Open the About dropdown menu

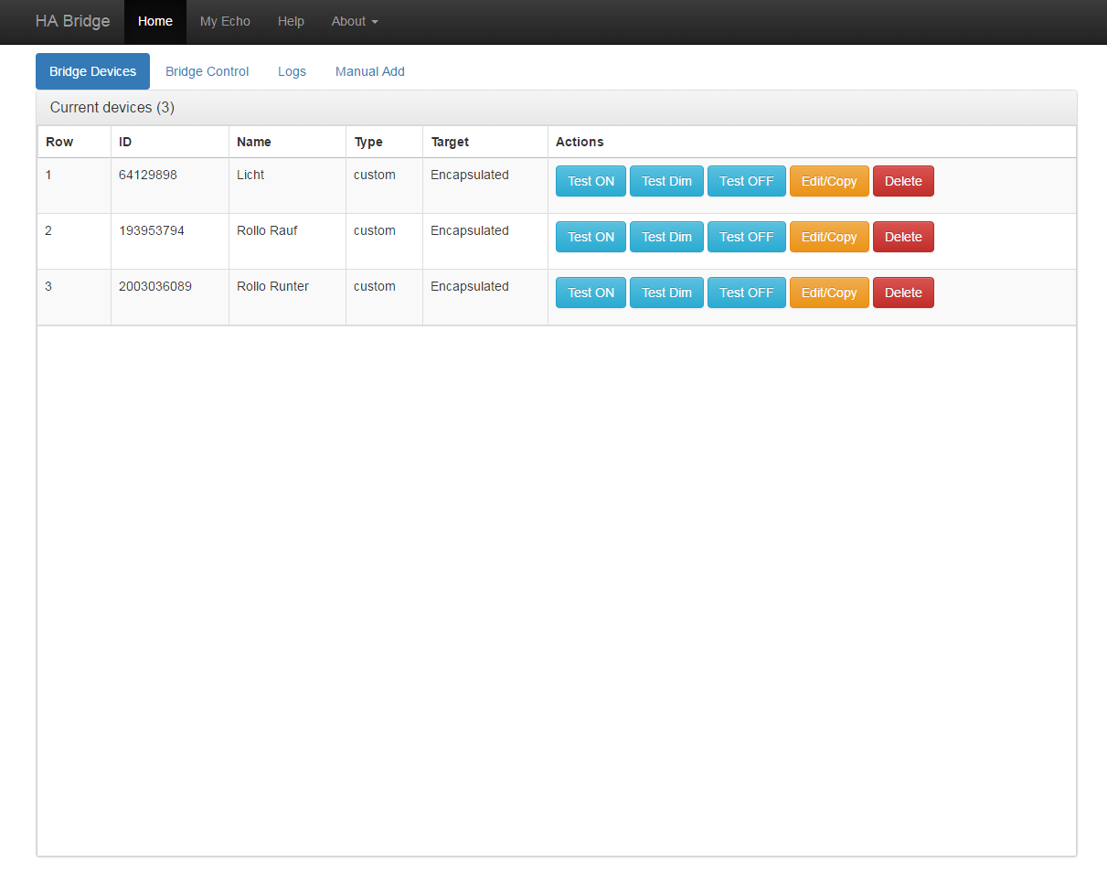(x=355, y=21)
